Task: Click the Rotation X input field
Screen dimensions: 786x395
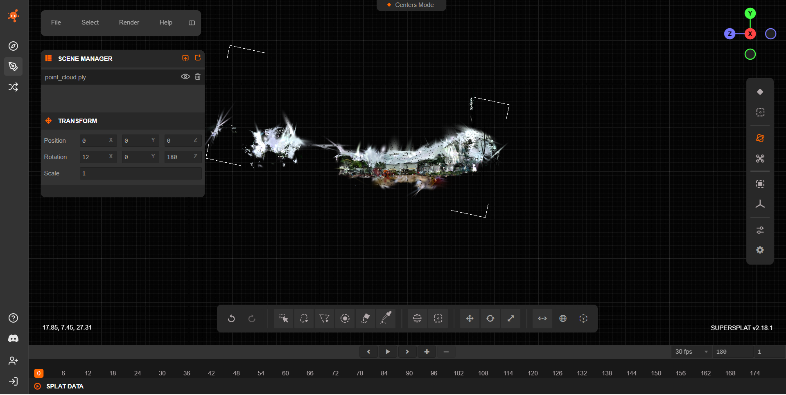Action: (x=98, y=157)
